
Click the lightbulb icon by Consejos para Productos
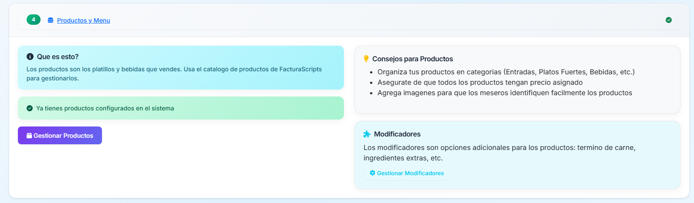pos(366,59)
